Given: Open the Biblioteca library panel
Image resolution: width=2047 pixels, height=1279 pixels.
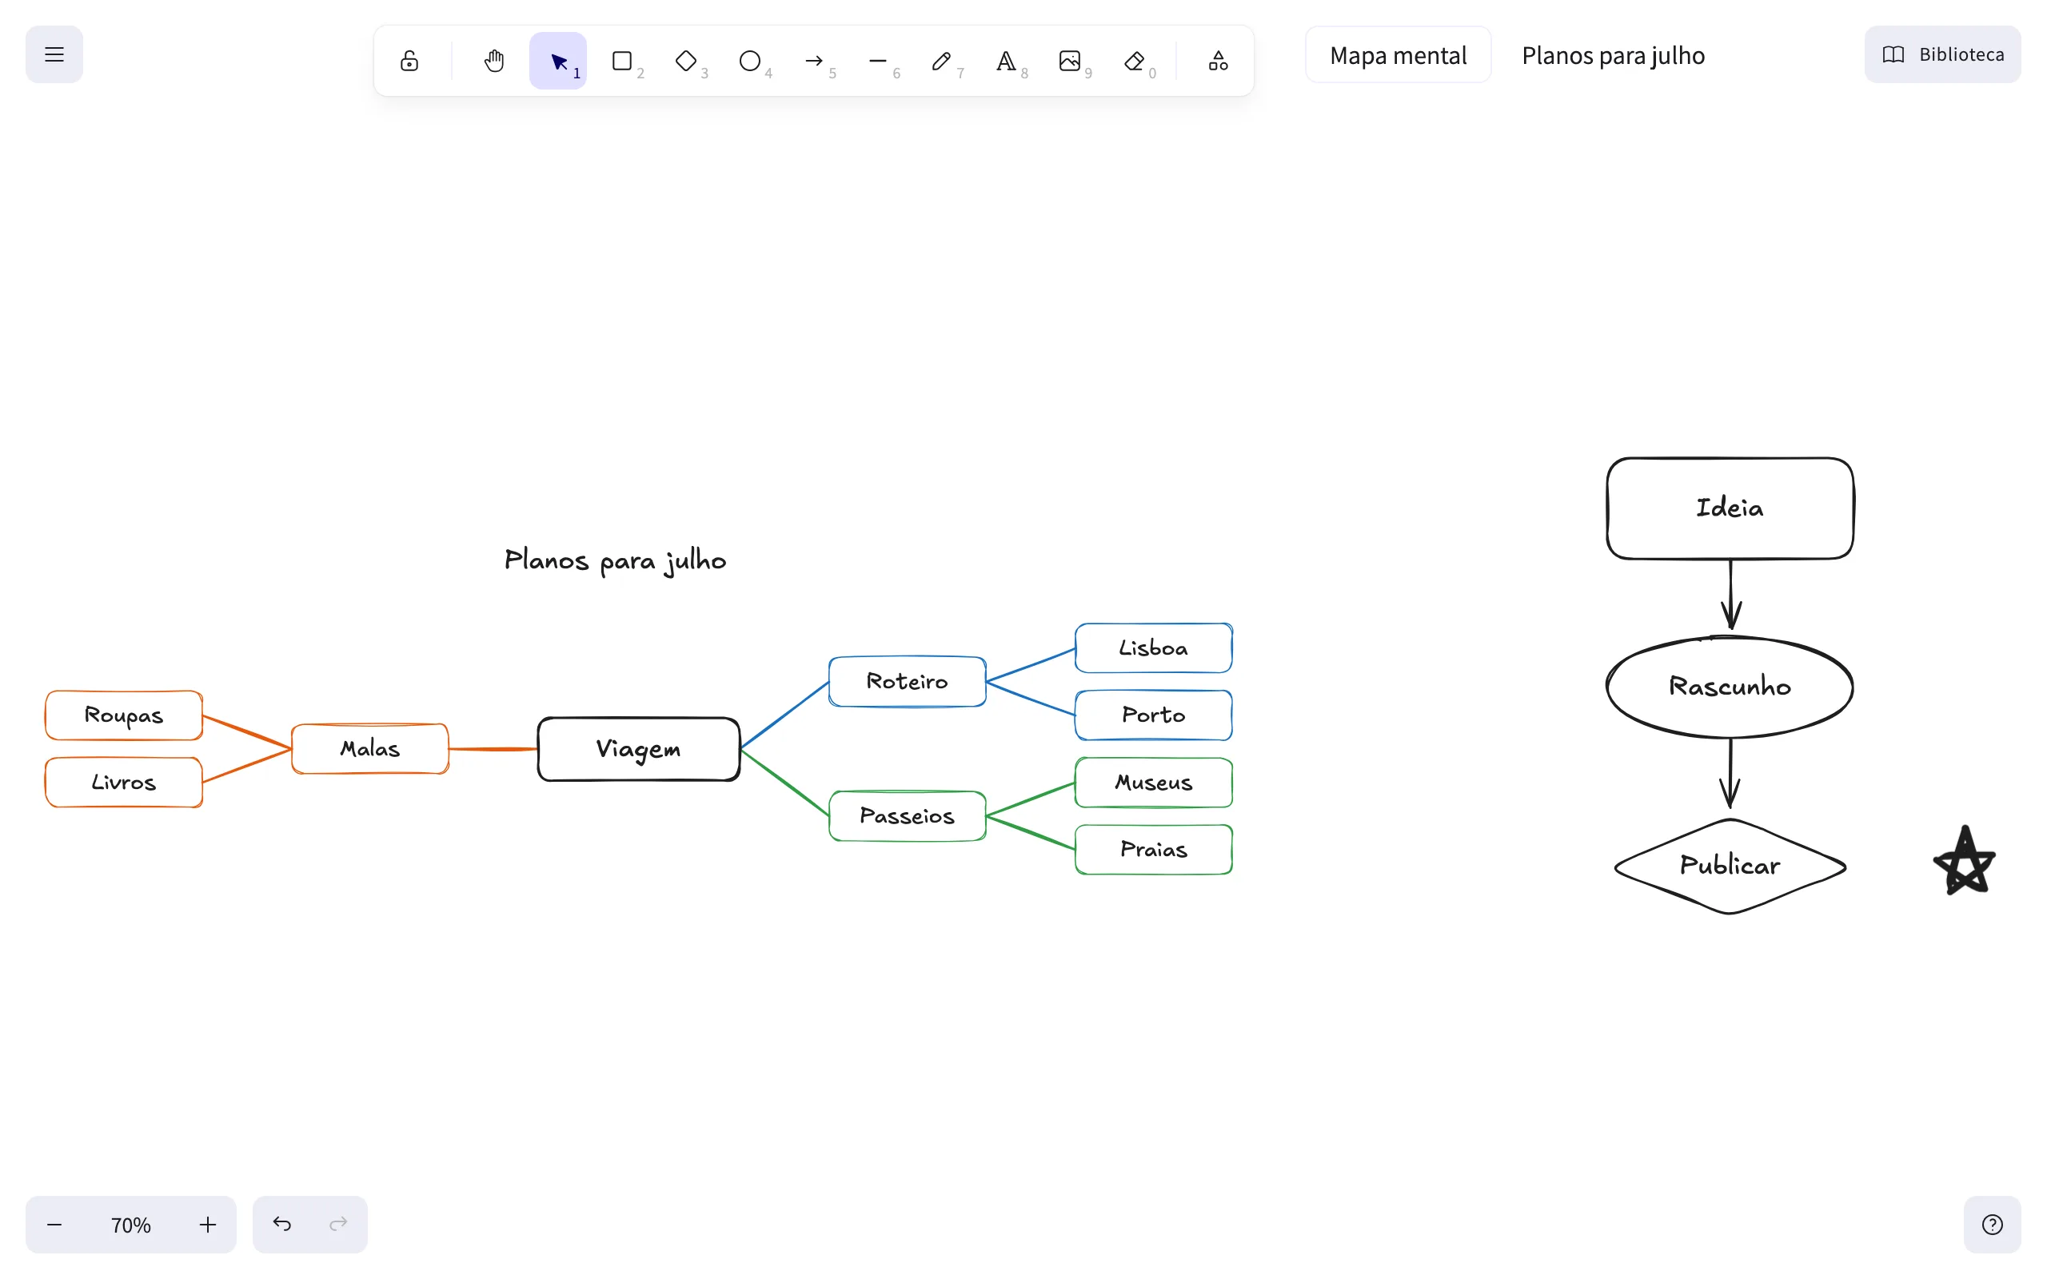Looking at the screenshot, I should pos(1942,55).
